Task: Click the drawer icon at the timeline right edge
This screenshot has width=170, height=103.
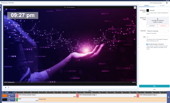Action: pyautogui.click(x=168, y=97)
